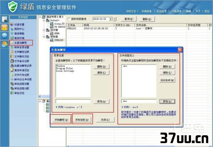
Task: Show 文件解密记录 from the sidebar
Action: tap(20, 52)
